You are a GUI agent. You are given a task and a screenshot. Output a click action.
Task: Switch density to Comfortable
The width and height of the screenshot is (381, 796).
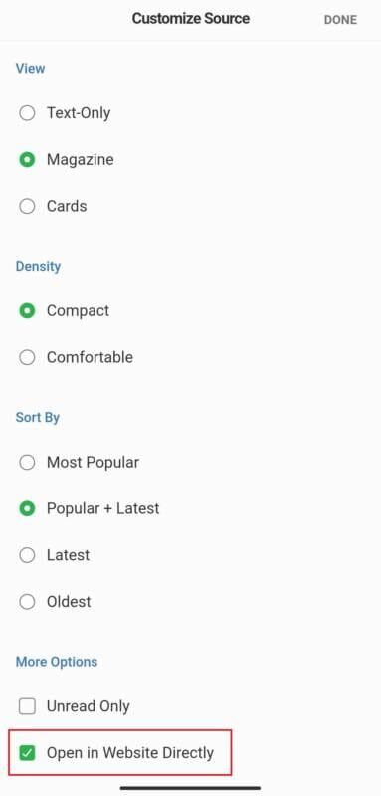pos(27,357)
